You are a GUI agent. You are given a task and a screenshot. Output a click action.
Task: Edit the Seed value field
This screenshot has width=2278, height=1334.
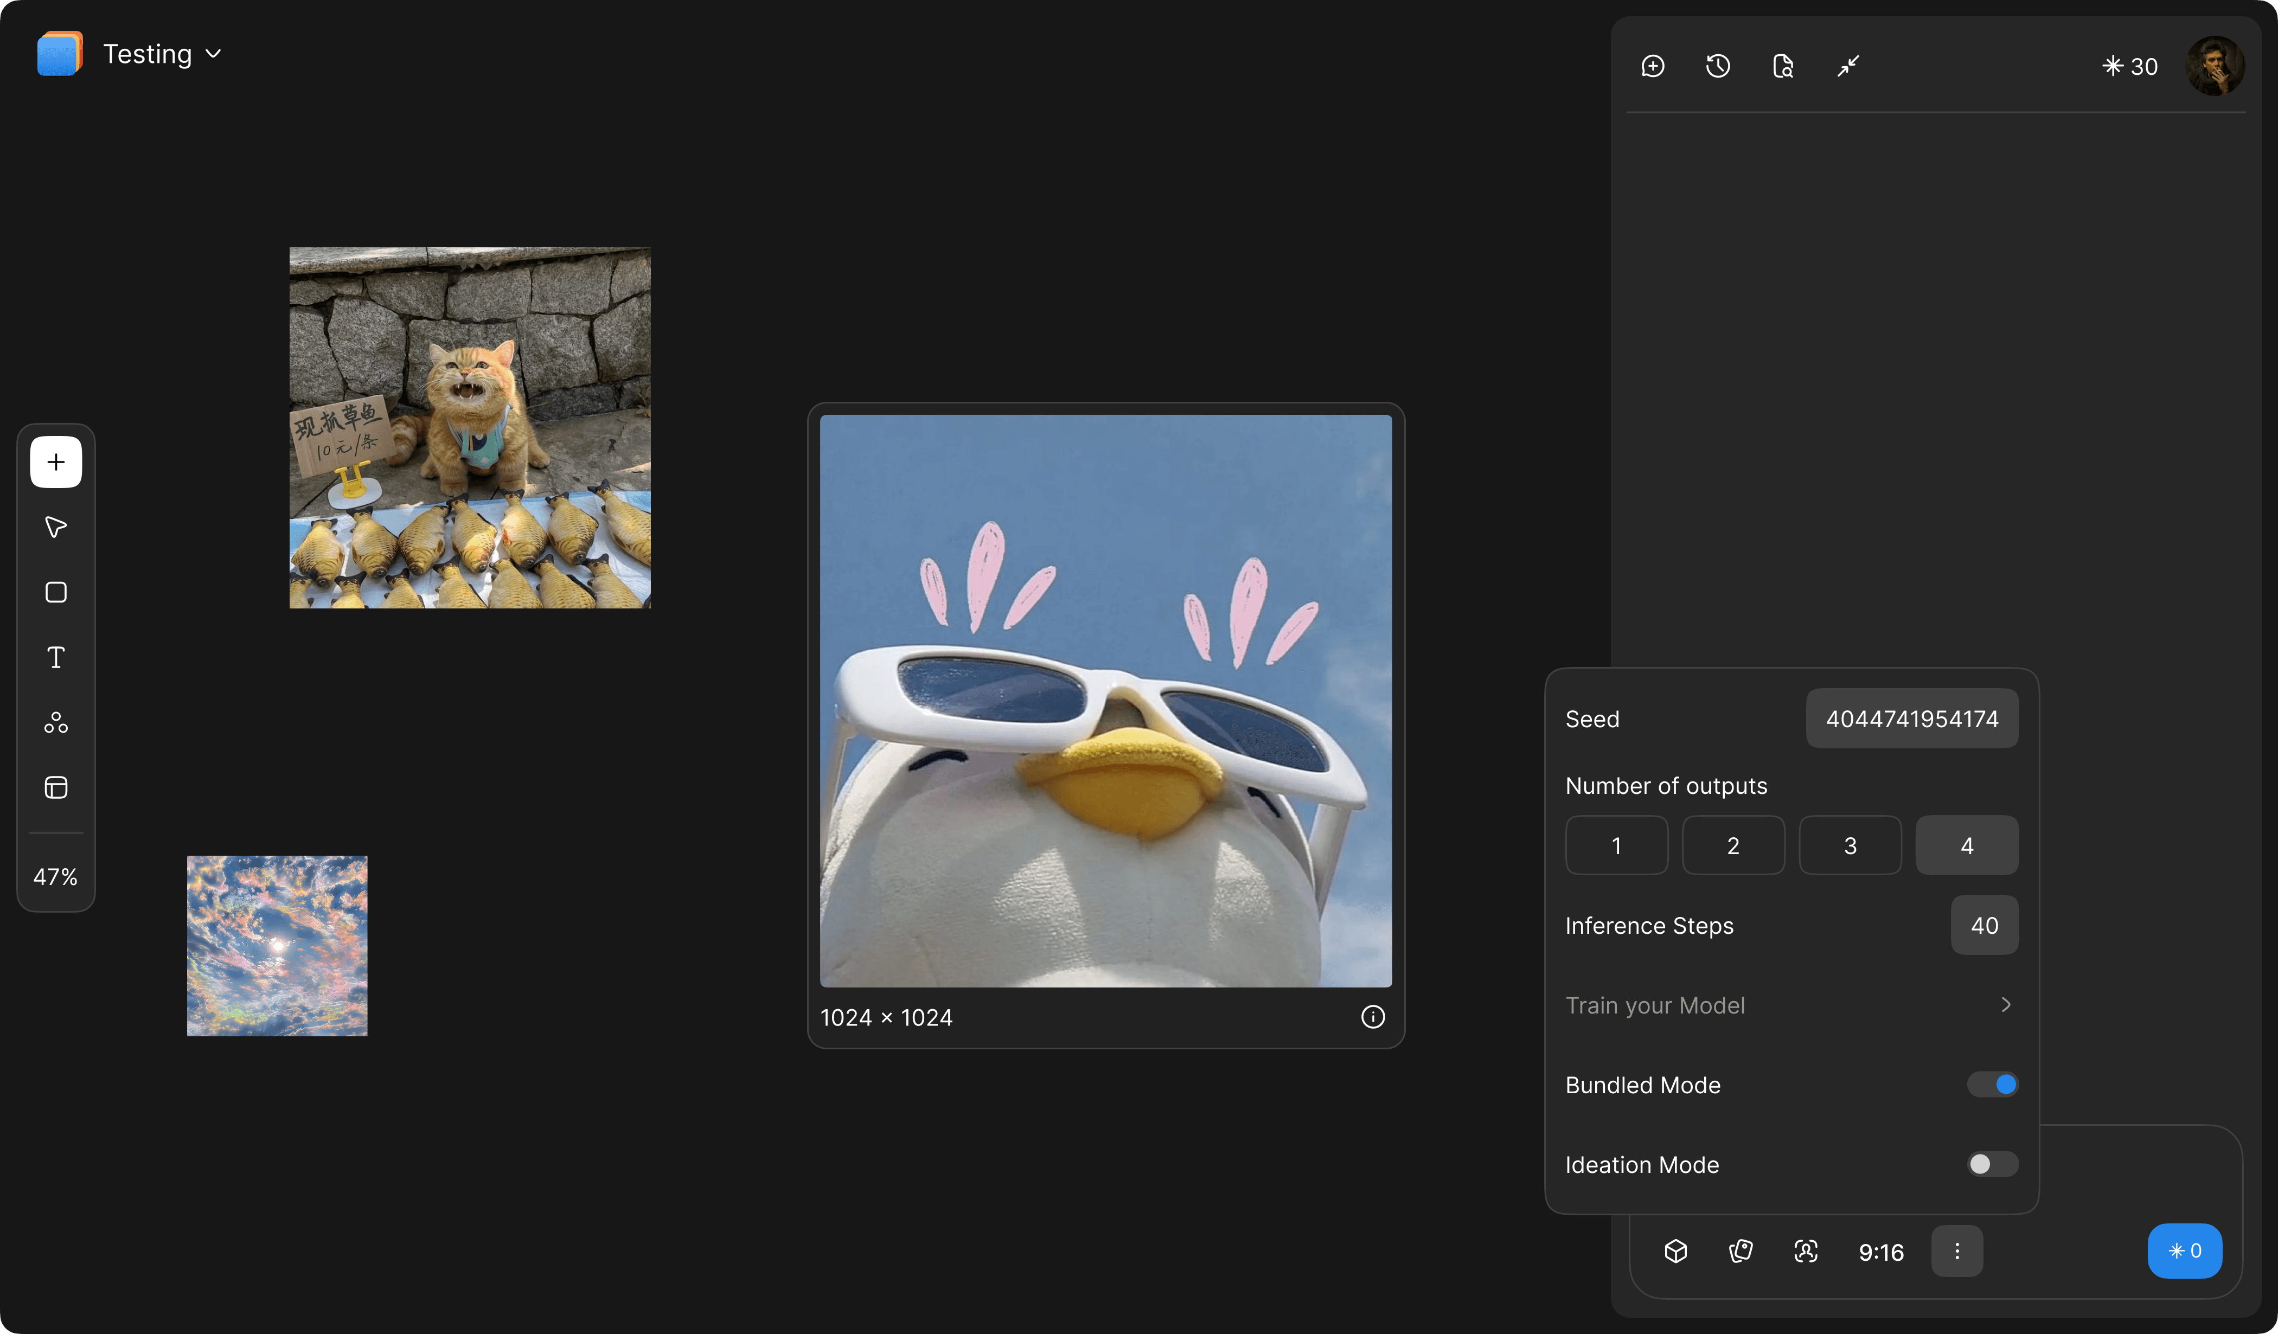coord(1912,719)
